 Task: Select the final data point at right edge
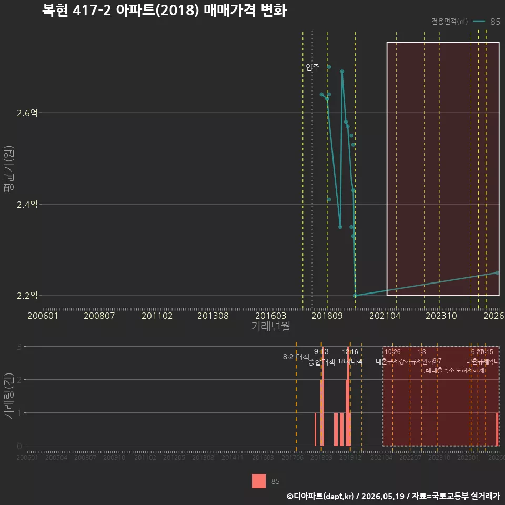point(497,273)
